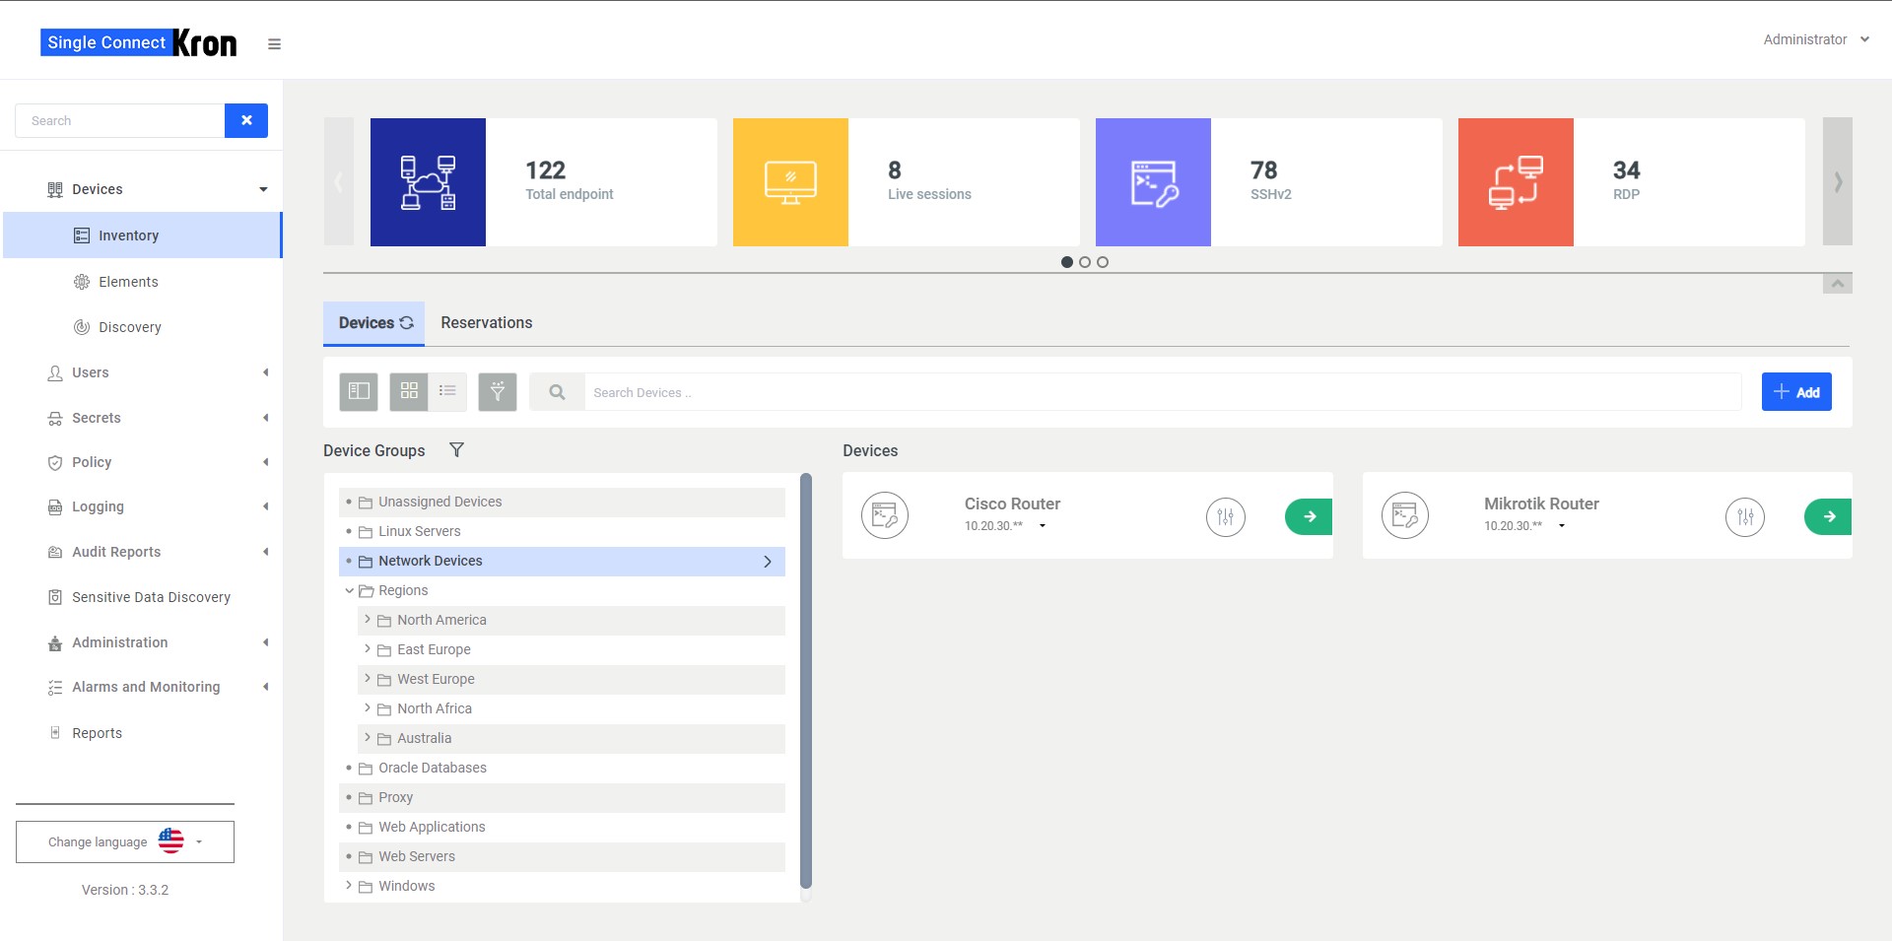This screenshot has width=1892, height=941.
Task: Open settings icon on Cisco Router card
Action: pos(1225,515)
